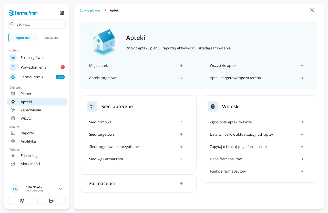Click the Wnioski document icon
The image size is (328, 213).
[x=213, y=106]
